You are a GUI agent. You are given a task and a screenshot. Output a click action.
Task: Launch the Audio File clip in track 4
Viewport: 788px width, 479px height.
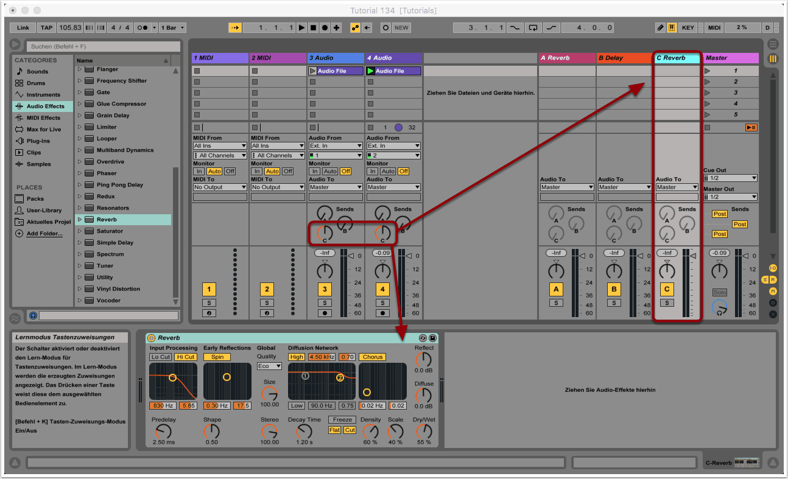coord(370,71)
